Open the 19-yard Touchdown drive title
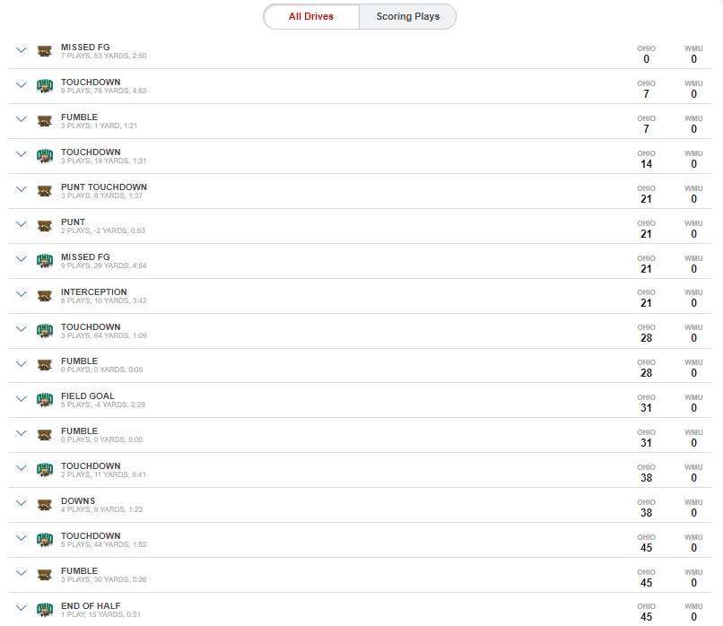This screenshot has width=723, height=626. [x=91, y=152]
